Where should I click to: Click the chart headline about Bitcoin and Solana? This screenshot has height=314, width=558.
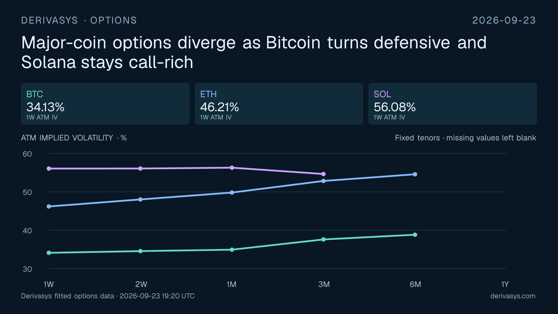(254, 52)
